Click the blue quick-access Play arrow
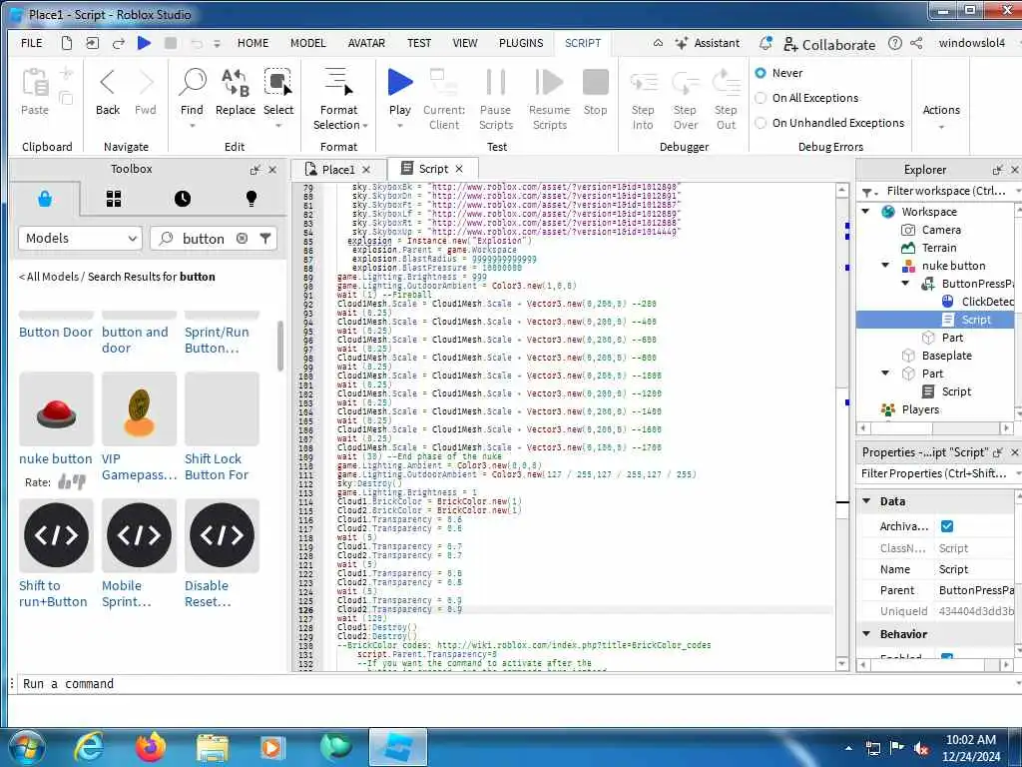 pyautogui.click(x=144, y=43)
